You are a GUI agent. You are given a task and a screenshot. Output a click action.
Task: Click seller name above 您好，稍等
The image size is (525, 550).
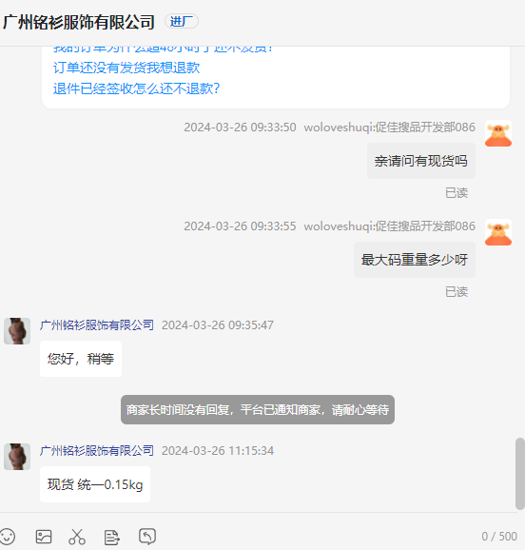[97, 325]
